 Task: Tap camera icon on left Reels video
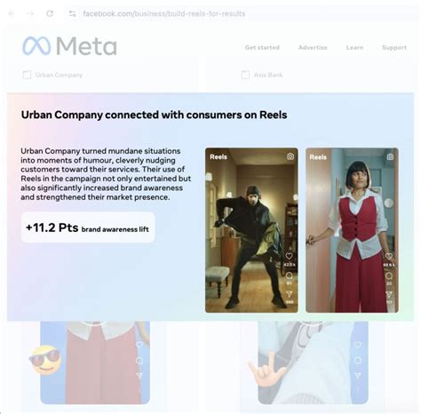pyautogui.click(x=290, y=156)
